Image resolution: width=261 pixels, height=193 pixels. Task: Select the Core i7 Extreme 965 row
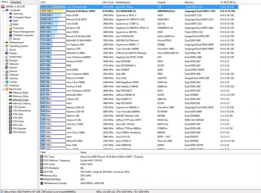139,7
